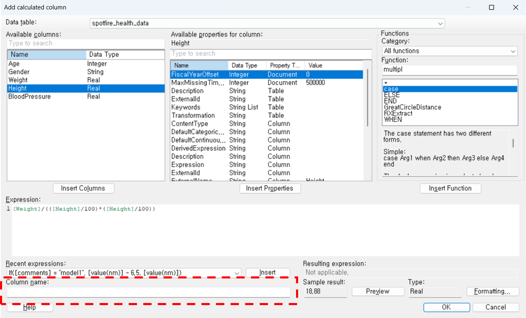Select the GreatCircleDistance function
The height and width of the screenshot is (318, 526).
(x=449, y=107)
